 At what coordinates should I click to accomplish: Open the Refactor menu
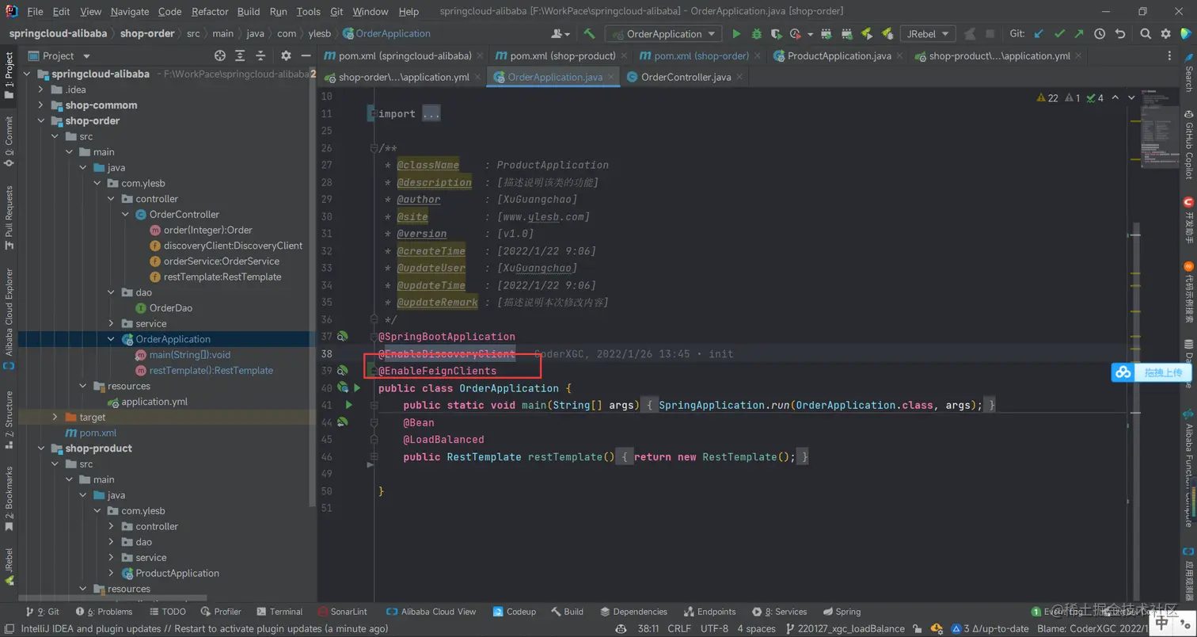point(210,12)
